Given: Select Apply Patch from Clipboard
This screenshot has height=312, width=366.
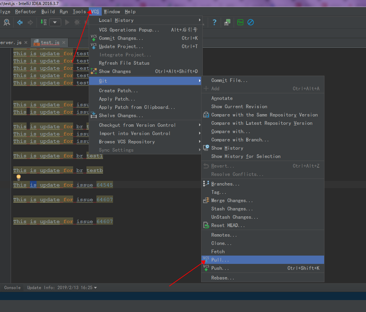Looking at the screenshot, I should pos(145,107).
